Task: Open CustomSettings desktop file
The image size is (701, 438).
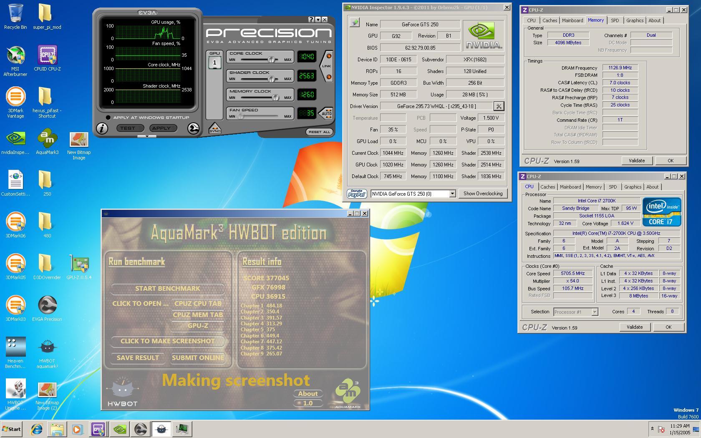Action: [x=15, y=184]
